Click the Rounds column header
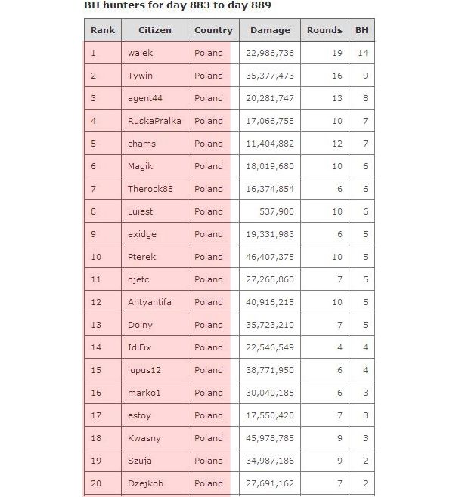This screenshot has width=459, height=497. (x=324, y=30)
